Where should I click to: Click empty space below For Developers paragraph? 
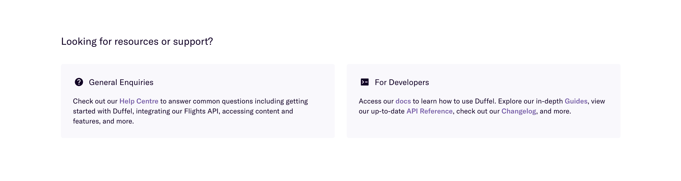pos(483,127)
